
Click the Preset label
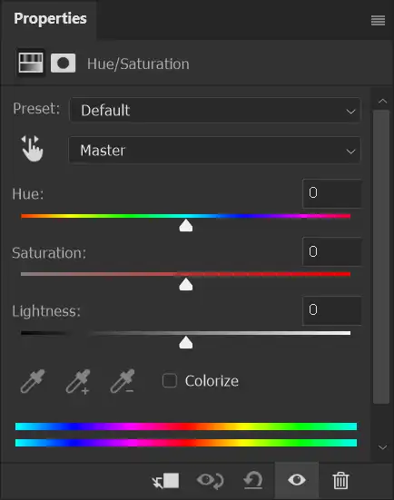[x=36, y=109]
